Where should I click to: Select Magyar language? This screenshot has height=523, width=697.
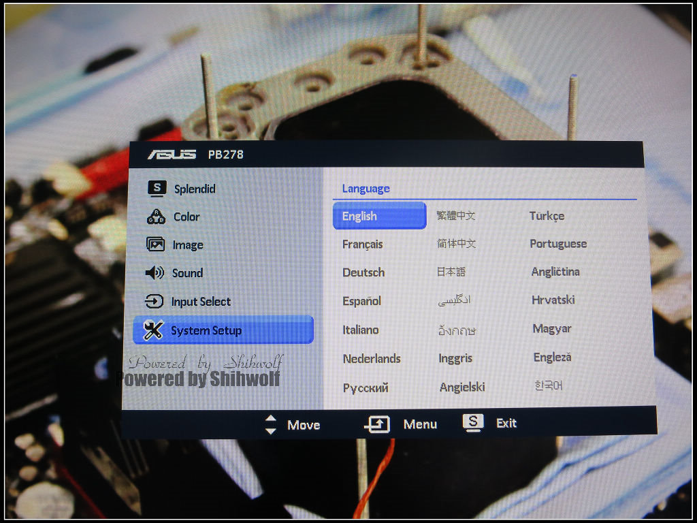point(552,329)
